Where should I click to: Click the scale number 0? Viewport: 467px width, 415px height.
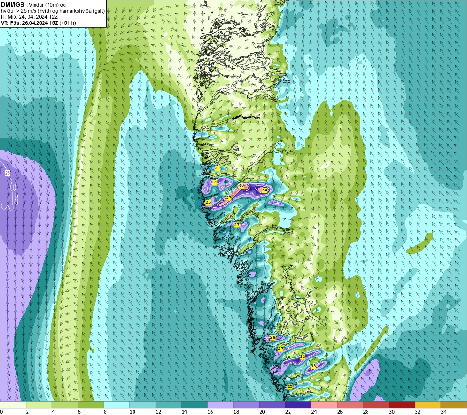[x=1, y=412]
